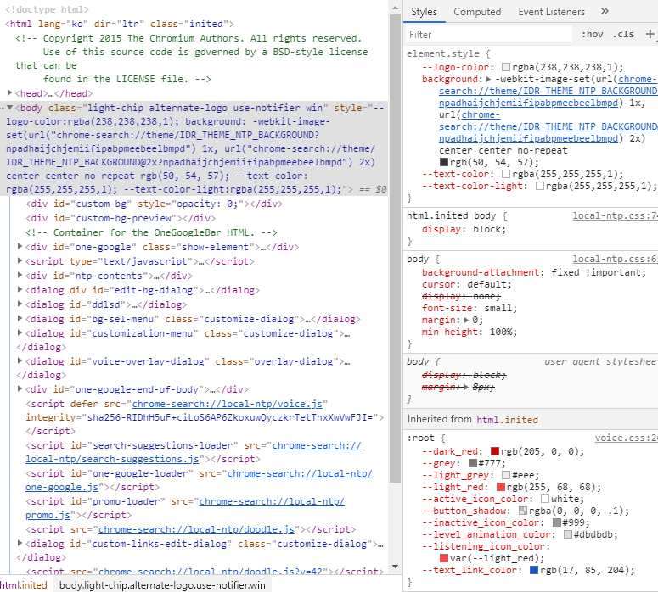The height and width of the screenshot is (592, 658).
Task: Collapse the body element node
Action: point(9,108)
